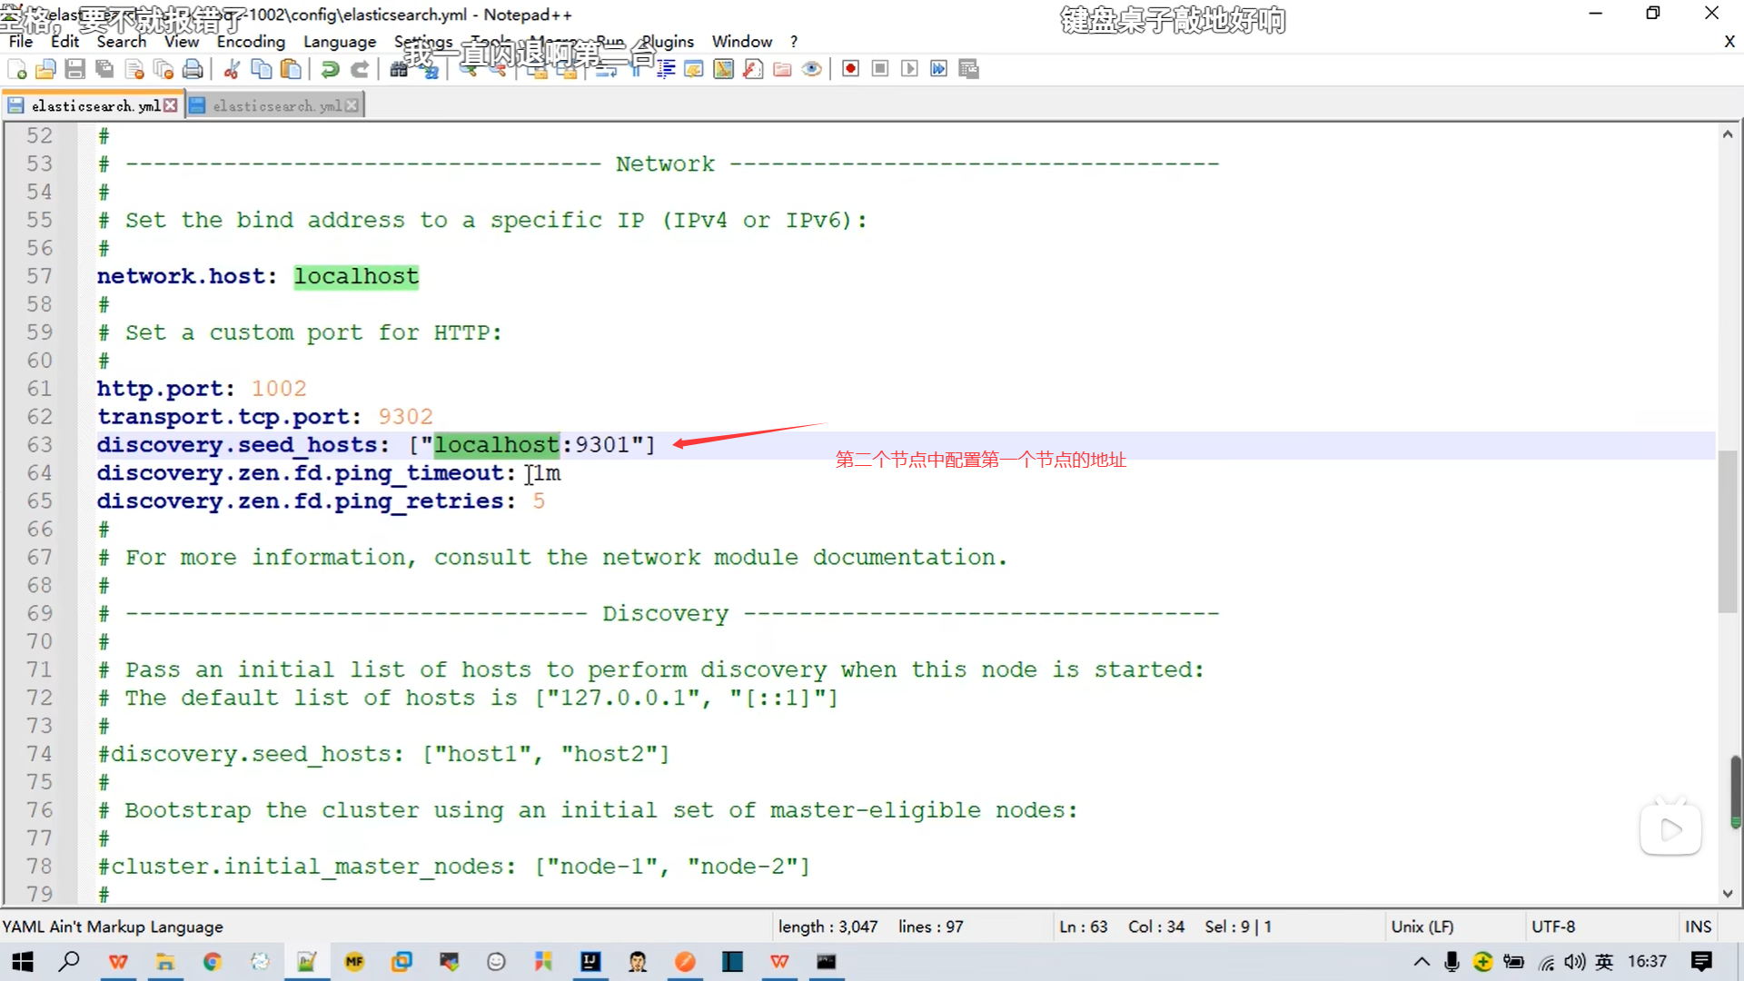Click the Save file toolbar icon
1744x981 pixels.
click(x=75, y=69)
